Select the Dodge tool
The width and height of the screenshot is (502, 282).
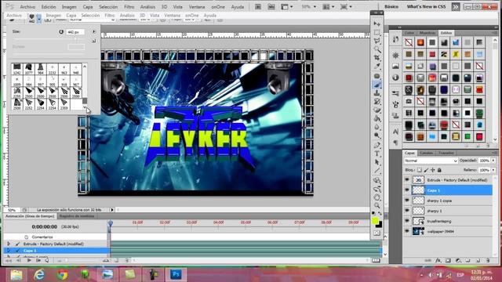[x=377, y=136]
